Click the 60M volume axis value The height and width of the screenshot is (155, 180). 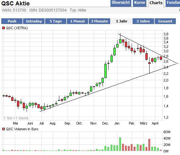167,132
